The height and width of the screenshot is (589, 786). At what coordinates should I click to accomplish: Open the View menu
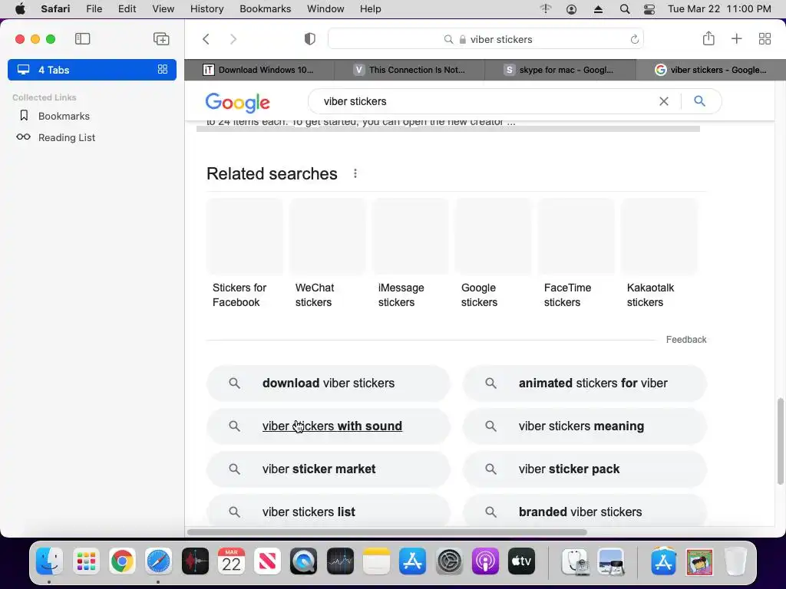(163, 9)
